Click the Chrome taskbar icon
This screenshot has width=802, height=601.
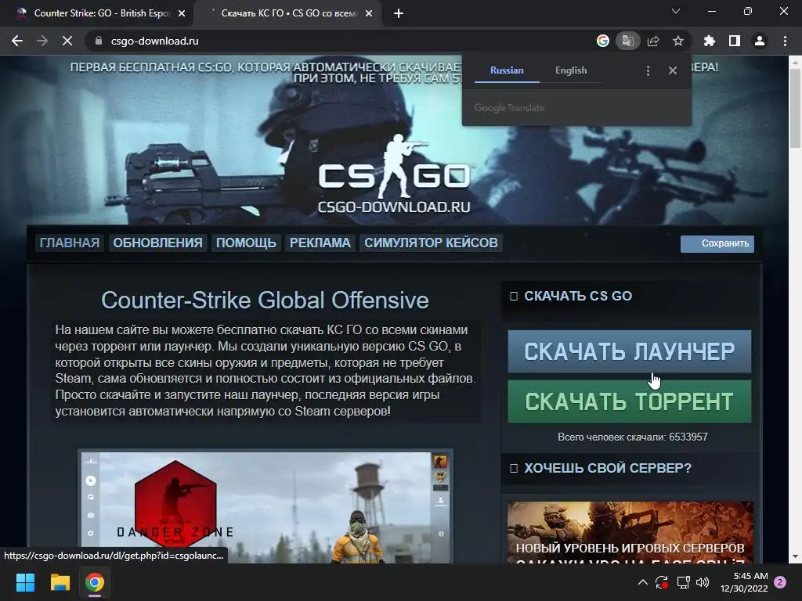click(95, 582)
